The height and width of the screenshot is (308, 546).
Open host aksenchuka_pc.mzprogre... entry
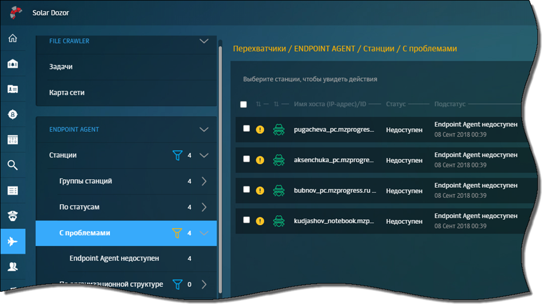pos(333,160)
